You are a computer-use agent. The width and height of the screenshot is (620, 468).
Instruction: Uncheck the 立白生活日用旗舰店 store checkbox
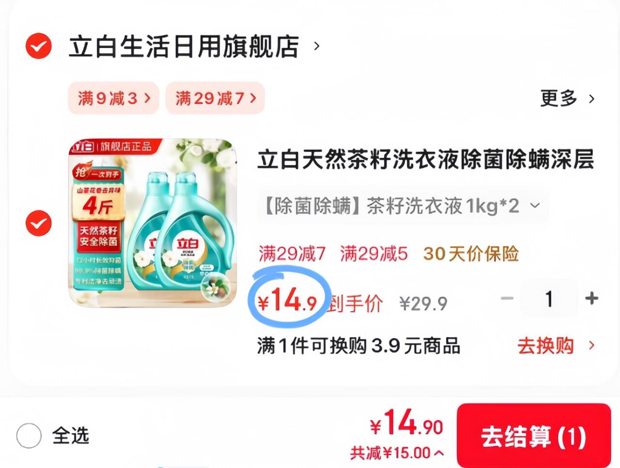coord(38,46)
